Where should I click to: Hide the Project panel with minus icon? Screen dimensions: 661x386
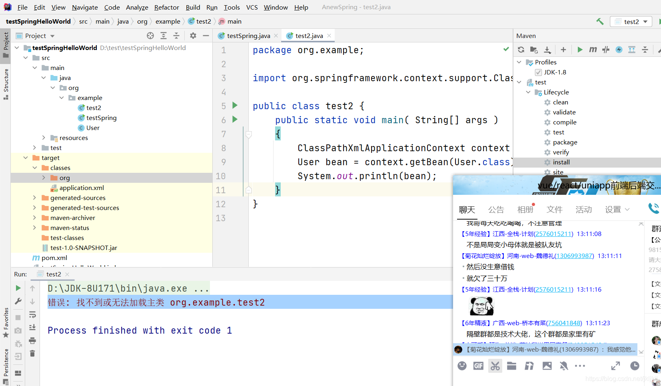point(206,36)
